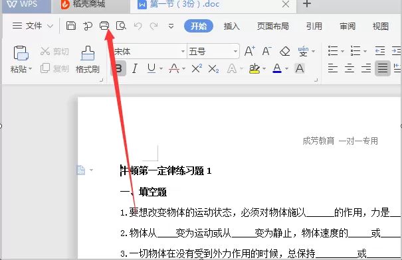Image resolution: width=402 pixels, height=260 pixels.
Task: Select the Format Painter (格式刷) tool
Action: tap(88, 60)
